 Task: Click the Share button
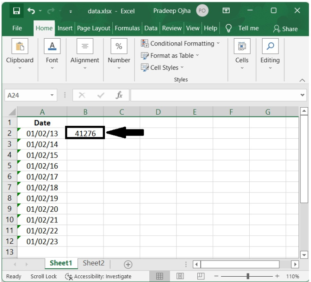[x=285, y=29]
